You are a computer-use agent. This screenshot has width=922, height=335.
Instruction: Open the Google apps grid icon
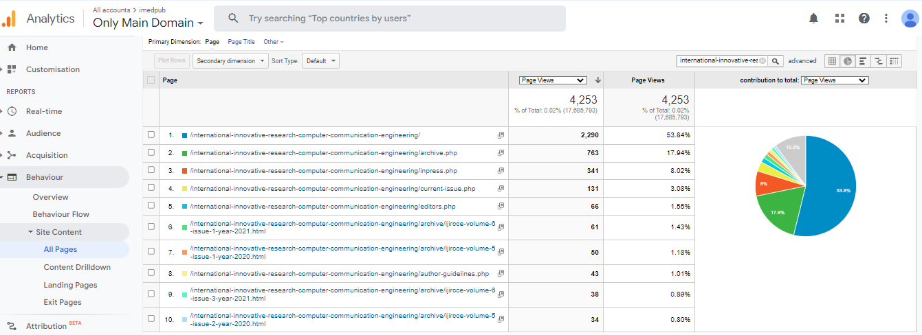839,19
